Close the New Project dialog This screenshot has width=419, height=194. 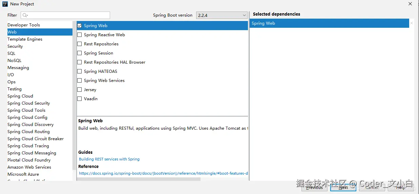[x=410, y=4]
